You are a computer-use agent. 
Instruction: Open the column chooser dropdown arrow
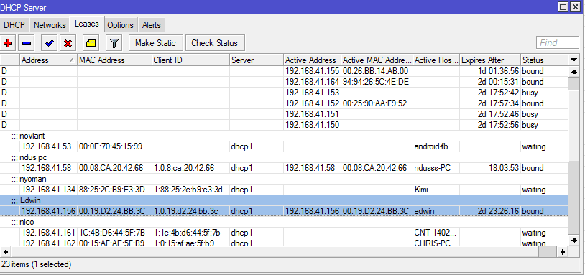574,60
